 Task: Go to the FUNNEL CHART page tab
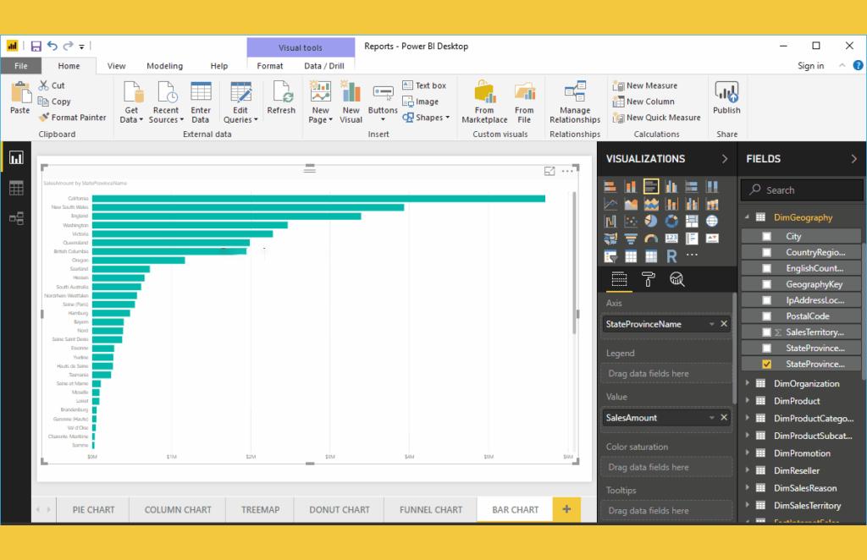(x=431, y=510)
